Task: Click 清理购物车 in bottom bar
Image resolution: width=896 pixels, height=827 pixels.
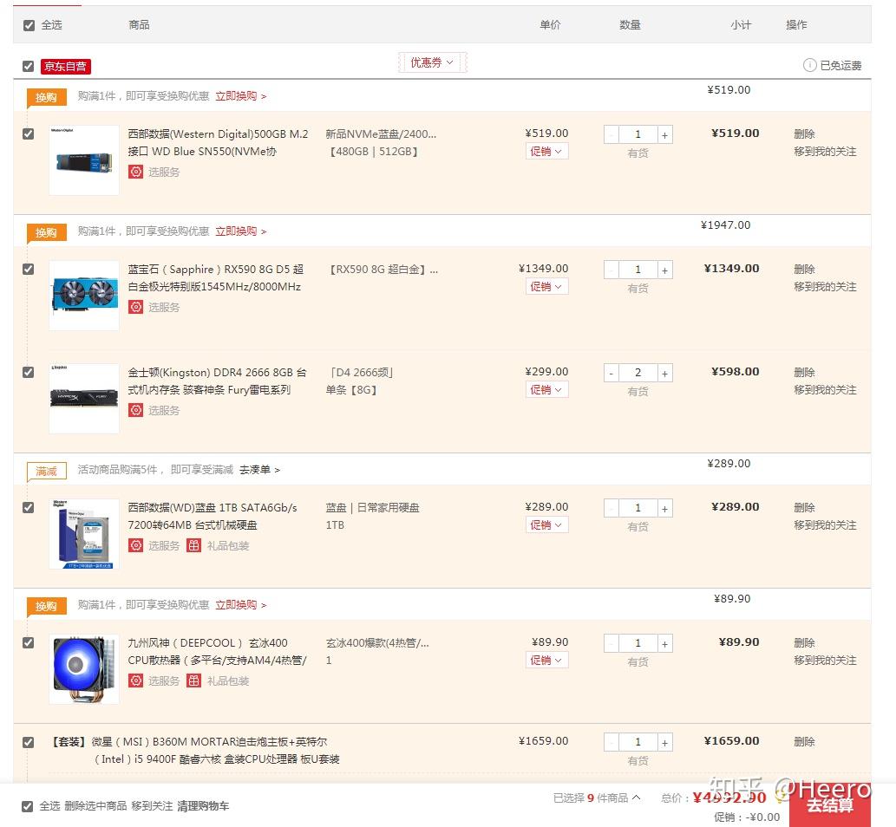Action: pos(203,806)
